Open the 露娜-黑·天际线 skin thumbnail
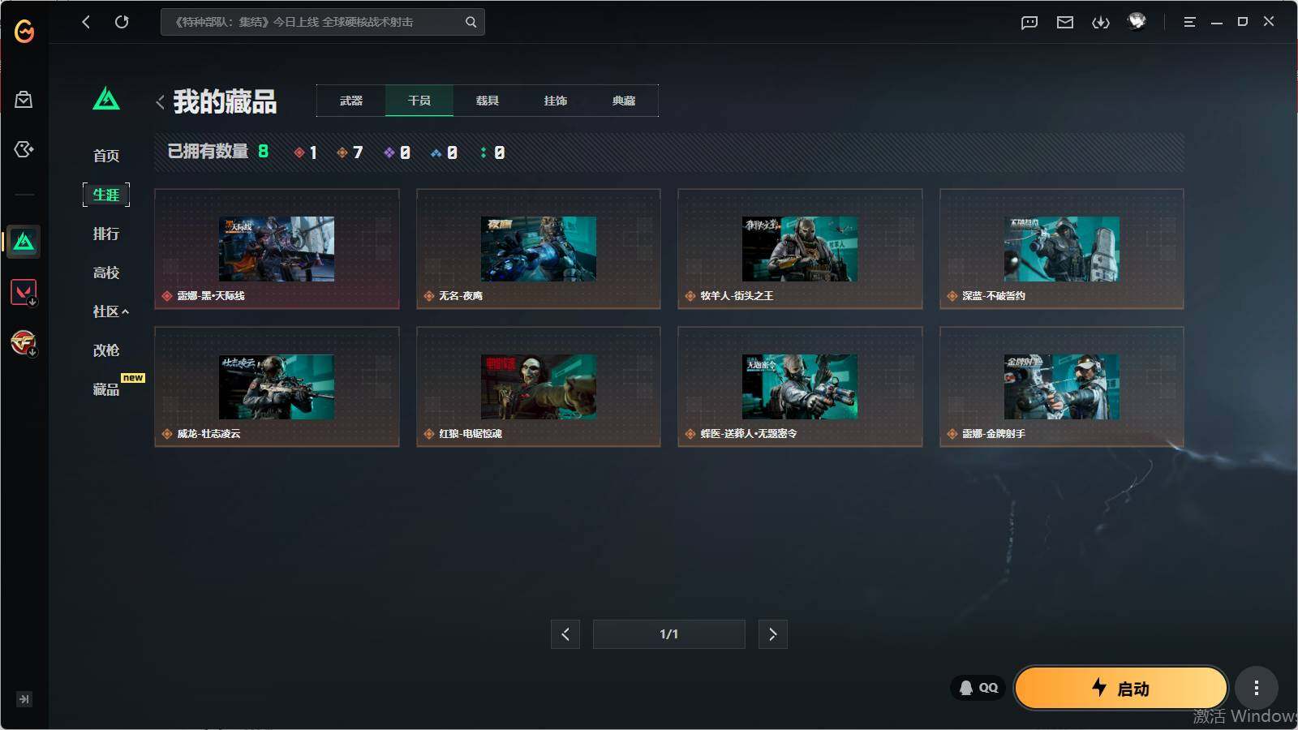 pyautogui.click(x=277, y=249)
